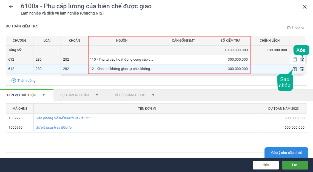Close the 6100a dialog with X
Screen dimensions: 313x172
point(304,7)
